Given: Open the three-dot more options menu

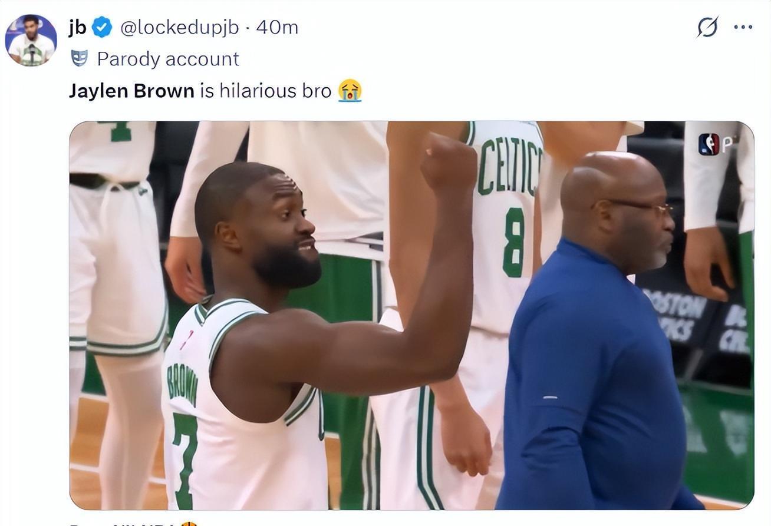Looking at the screenshot, I should [x=743, y=27].
